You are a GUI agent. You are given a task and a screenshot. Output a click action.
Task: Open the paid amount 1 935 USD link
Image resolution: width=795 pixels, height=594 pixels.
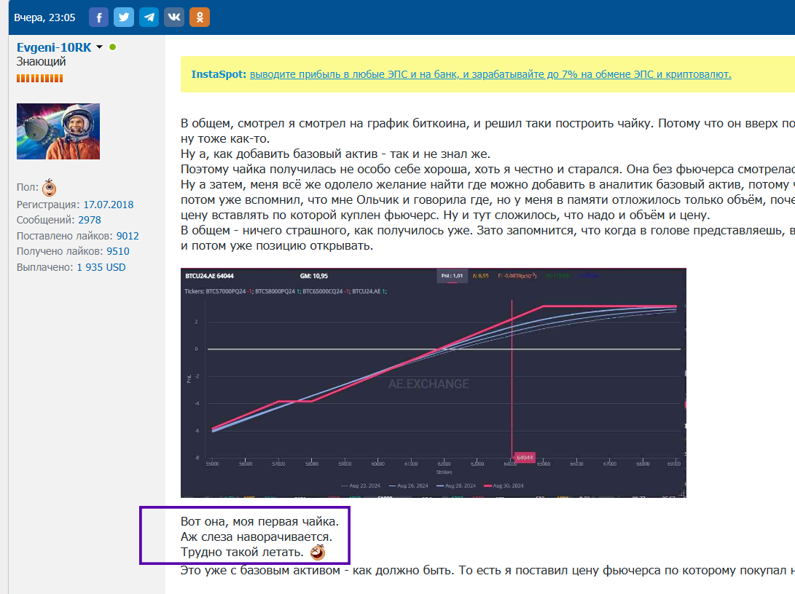pos(101,267)
